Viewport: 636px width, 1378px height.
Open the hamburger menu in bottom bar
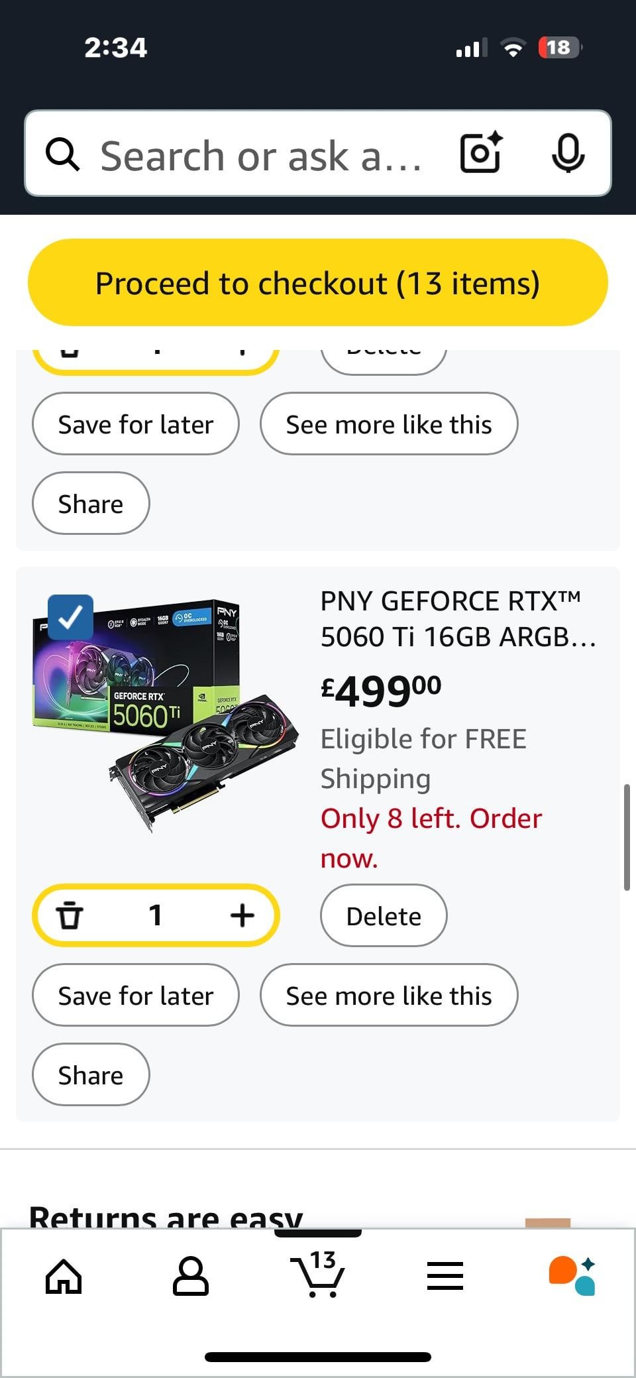445,1276
